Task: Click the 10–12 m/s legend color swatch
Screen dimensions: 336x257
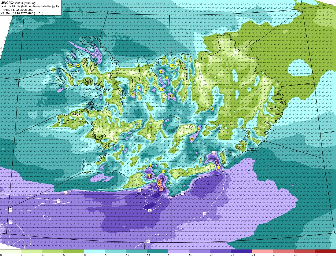Action: point(115,251)
